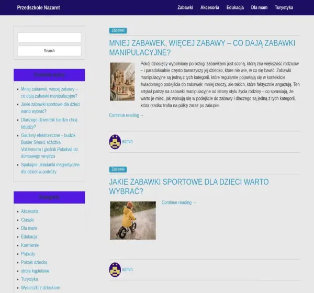
Task: Select Ciuszki category
Action: tap(27, 220)
